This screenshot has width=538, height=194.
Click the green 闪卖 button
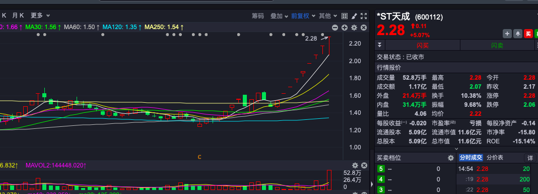click(497, 46)
